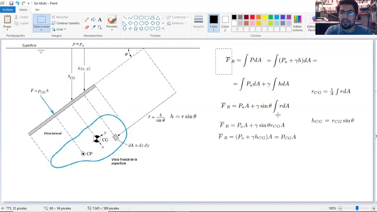Click the Save icon in the title bar
Image resolution: width=377 pixels, height=212 pixels.
tap(11, 3)
